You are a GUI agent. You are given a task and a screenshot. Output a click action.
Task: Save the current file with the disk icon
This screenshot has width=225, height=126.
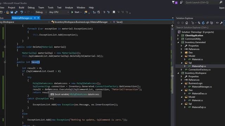tap(12, 12)
